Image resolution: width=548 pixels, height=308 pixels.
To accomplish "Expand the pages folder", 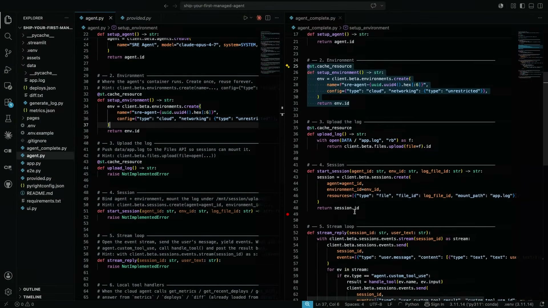I will (x=33, y=118).
